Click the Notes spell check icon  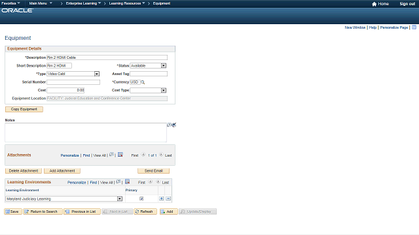pyautogui.click(x=174, y=125)
